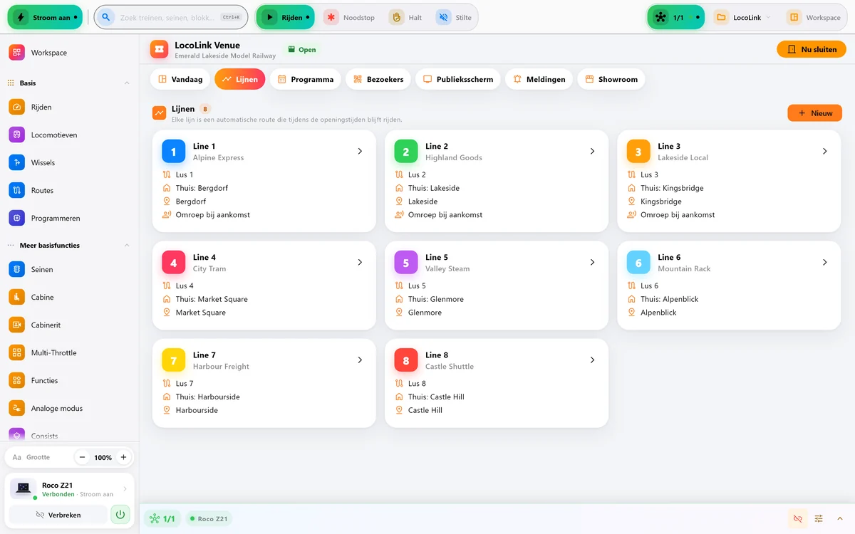Select the Seinen sidebar icon
Viewport: 855px width, 534px height.
point(16,269)
